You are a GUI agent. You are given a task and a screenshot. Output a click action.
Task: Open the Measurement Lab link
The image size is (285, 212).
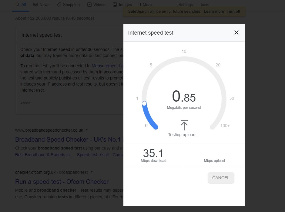click(107, 66)
